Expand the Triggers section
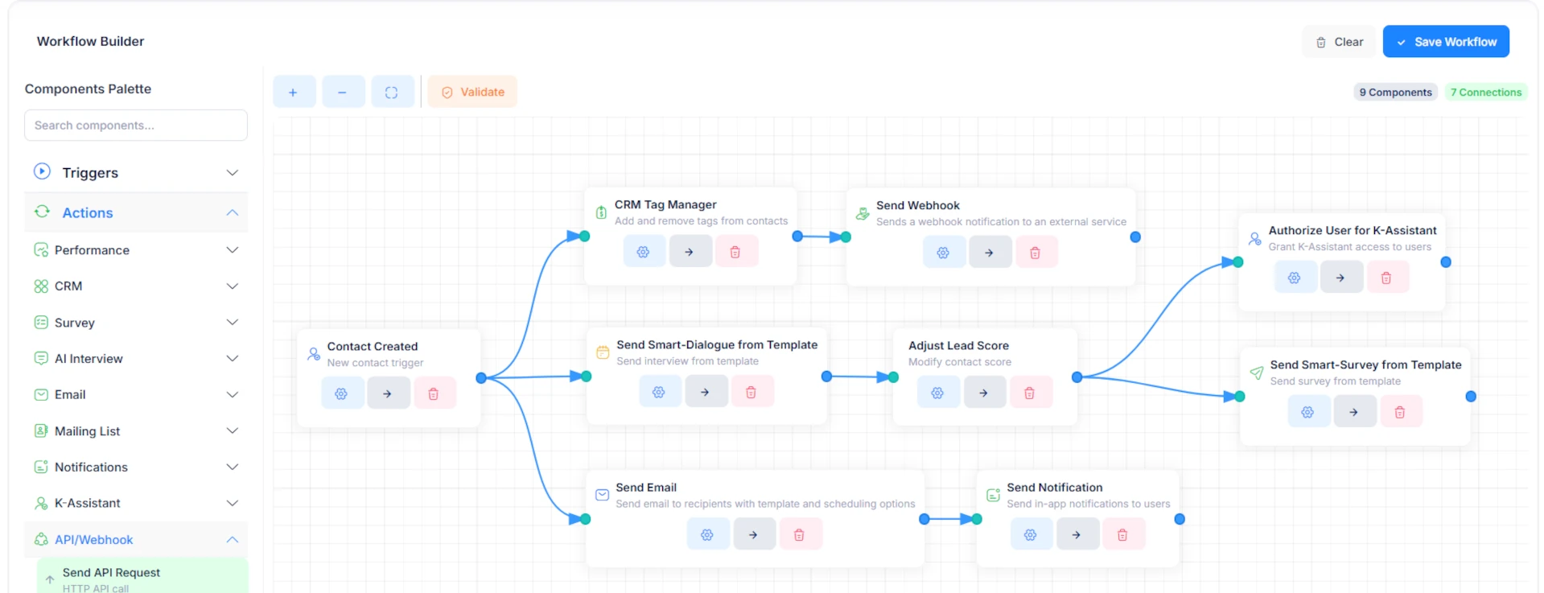 (136, 173)
